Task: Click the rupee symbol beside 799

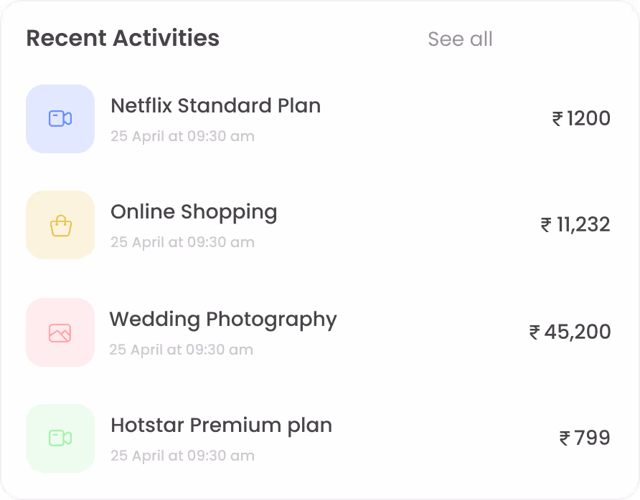Action: coord(565,438)
